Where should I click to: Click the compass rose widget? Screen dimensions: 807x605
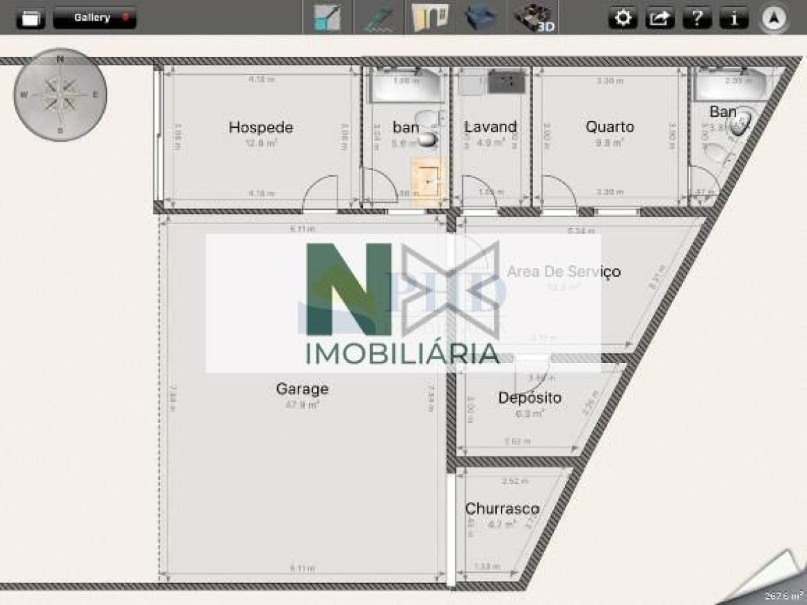(x=61, y=94)
